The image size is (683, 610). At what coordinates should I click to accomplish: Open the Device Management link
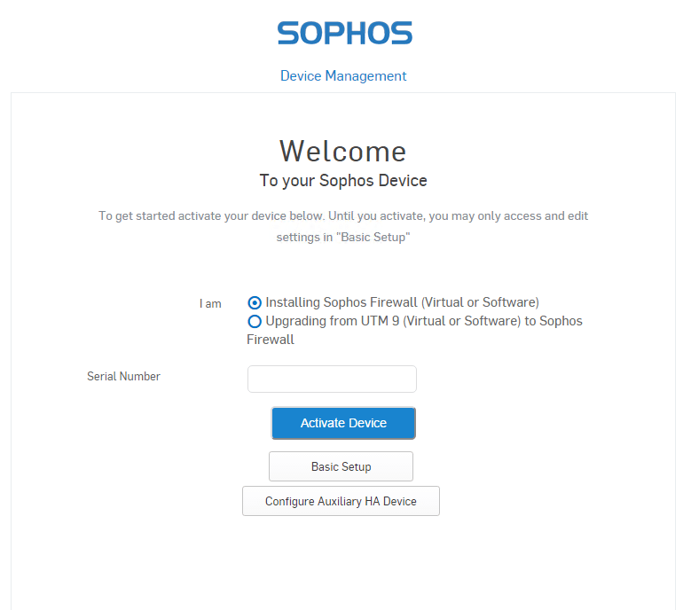343,76
